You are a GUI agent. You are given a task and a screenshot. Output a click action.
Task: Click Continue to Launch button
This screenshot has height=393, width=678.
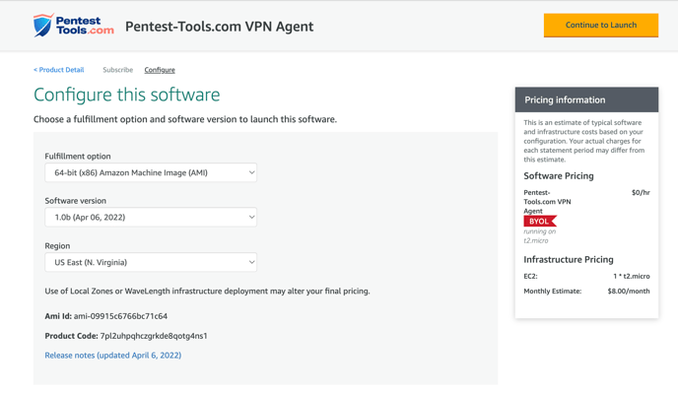pyautogui.click(x=601, y=25)
